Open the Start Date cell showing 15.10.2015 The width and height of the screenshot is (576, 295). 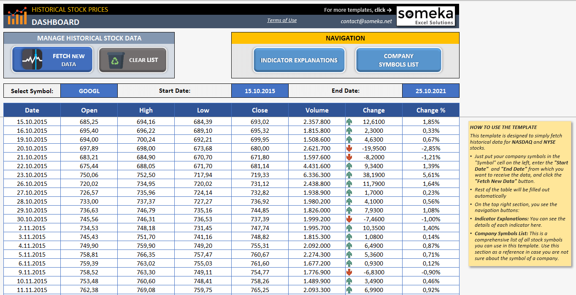tap(260, 90)
